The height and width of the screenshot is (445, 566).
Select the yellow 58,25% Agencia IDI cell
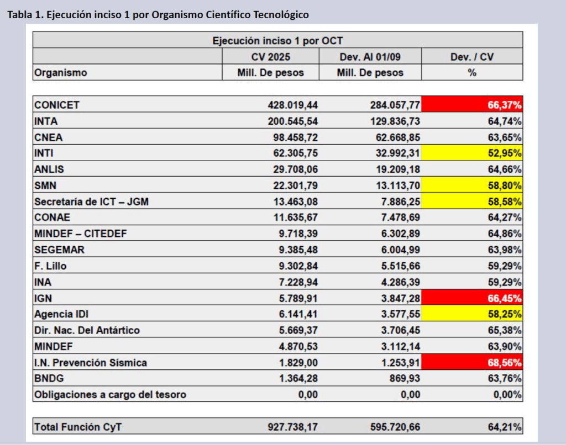[471, 314]
